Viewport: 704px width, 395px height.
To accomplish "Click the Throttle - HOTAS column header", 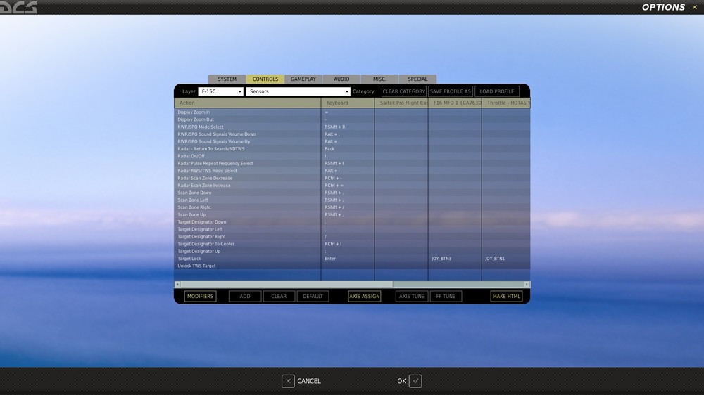I will click(506, 103).
